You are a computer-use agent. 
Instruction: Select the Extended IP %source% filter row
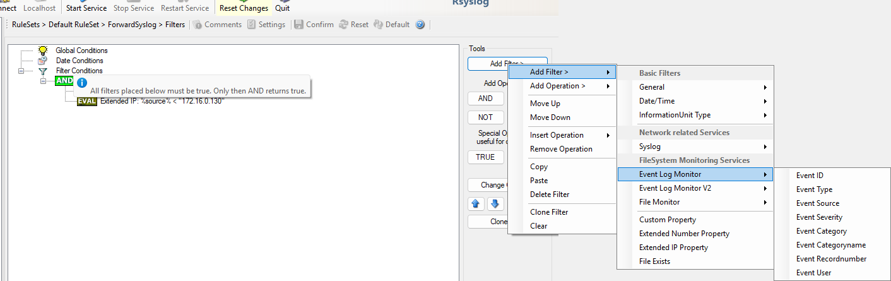coord(162,101)
